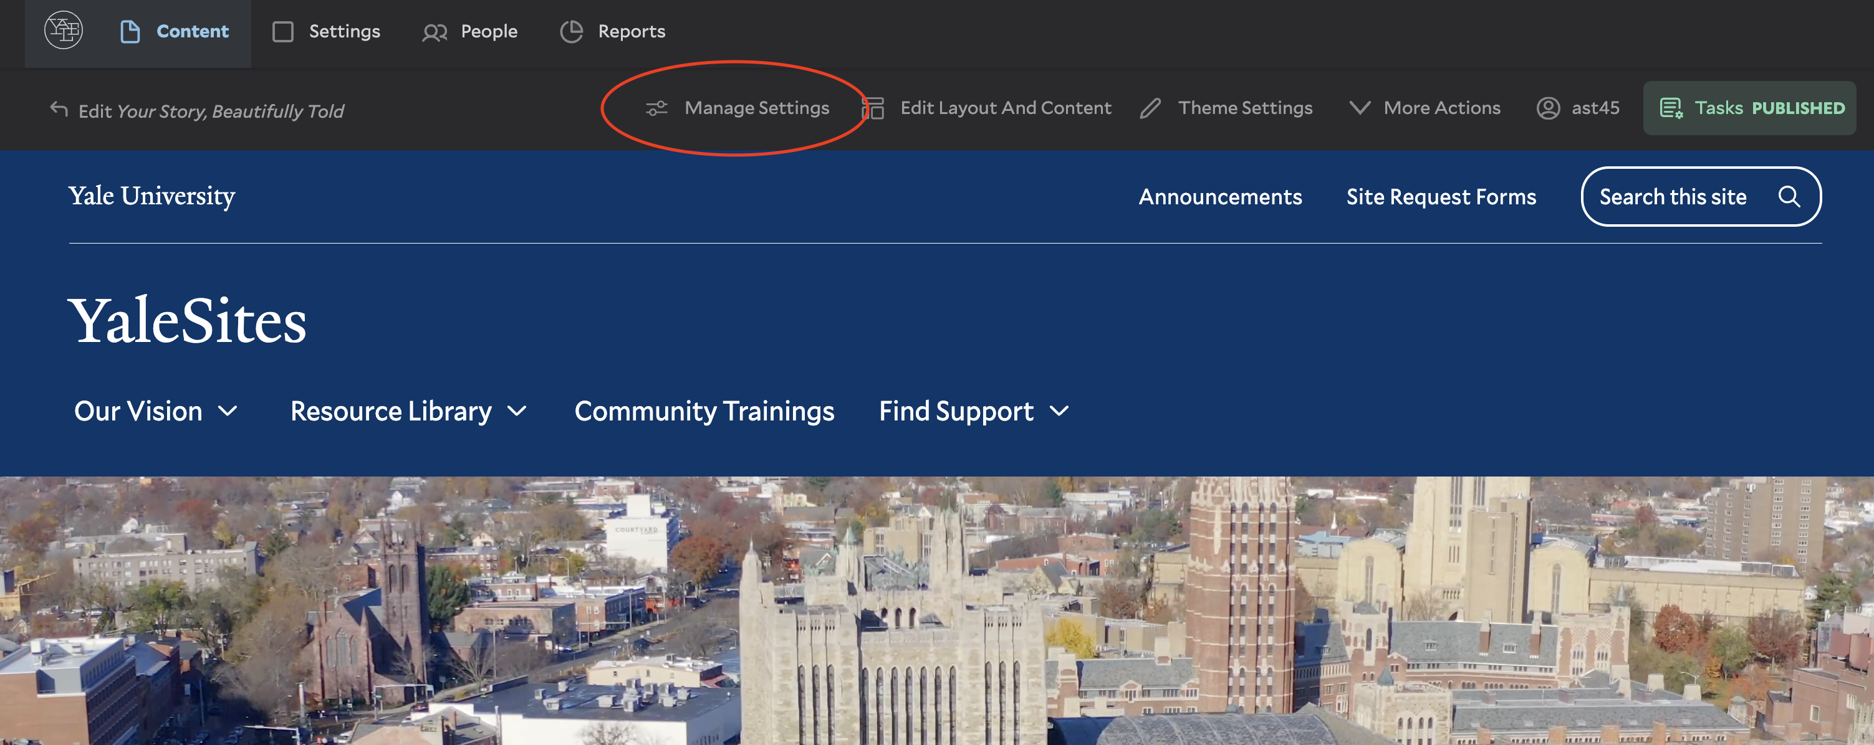Click the Settings square icon
Image resolution: width=1874 pixels, height=745 pixels.
(x=282, y=31)
